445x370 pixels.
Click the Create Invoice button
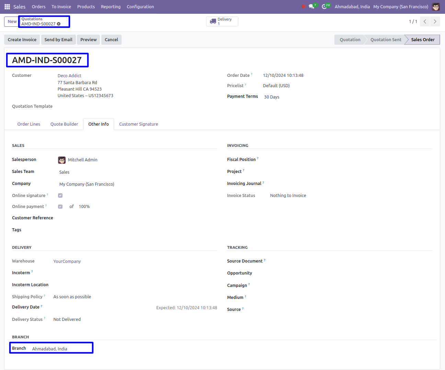[x=22, y=40]
